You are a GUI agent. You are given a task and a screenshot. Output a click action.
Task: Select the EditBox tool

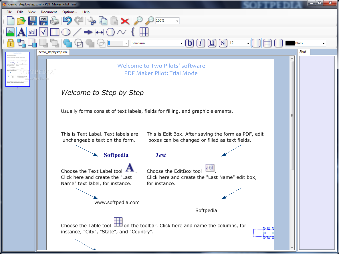click(x=32, y=32)
